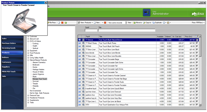Open record arrow icon for brow blonde row
The height and width of the screenshot is (112, 207).
click(x=80, y=53)
